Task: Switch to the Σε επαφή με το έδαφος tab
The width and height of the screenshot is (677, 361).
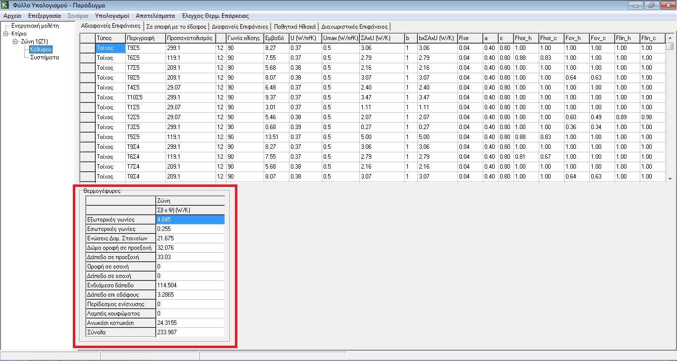Action: [176, 27]
